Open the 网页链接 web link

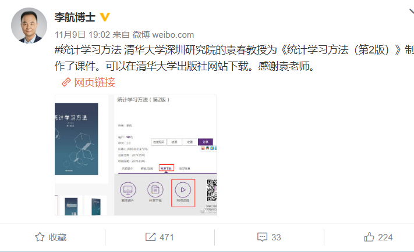tap(94, 82)
